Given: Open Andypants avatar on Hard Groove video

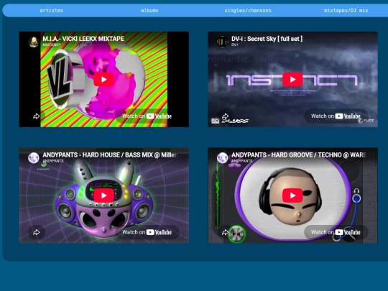Looking at the screenshot, I should click(x=222, y=158).
